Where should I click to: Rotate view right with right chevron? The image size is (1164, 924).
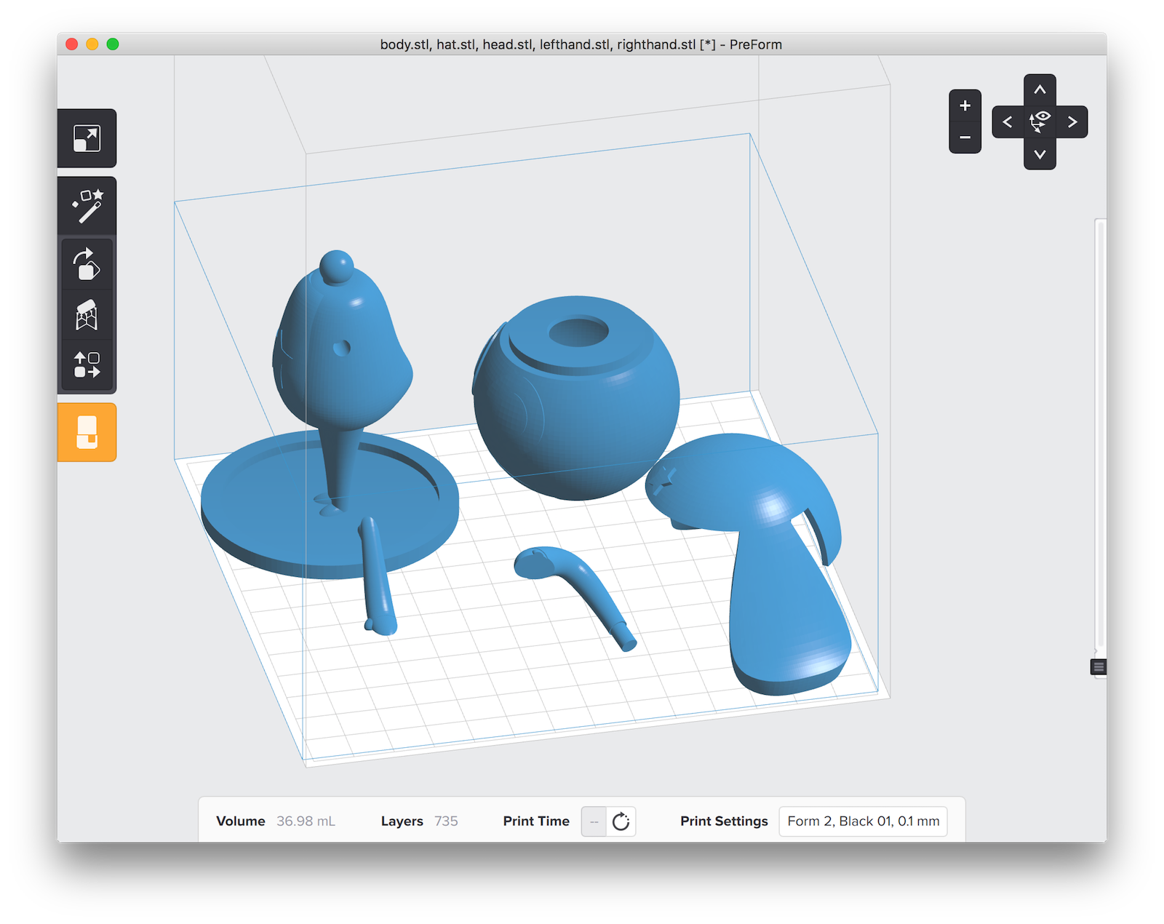click(x=1072, y=122)
